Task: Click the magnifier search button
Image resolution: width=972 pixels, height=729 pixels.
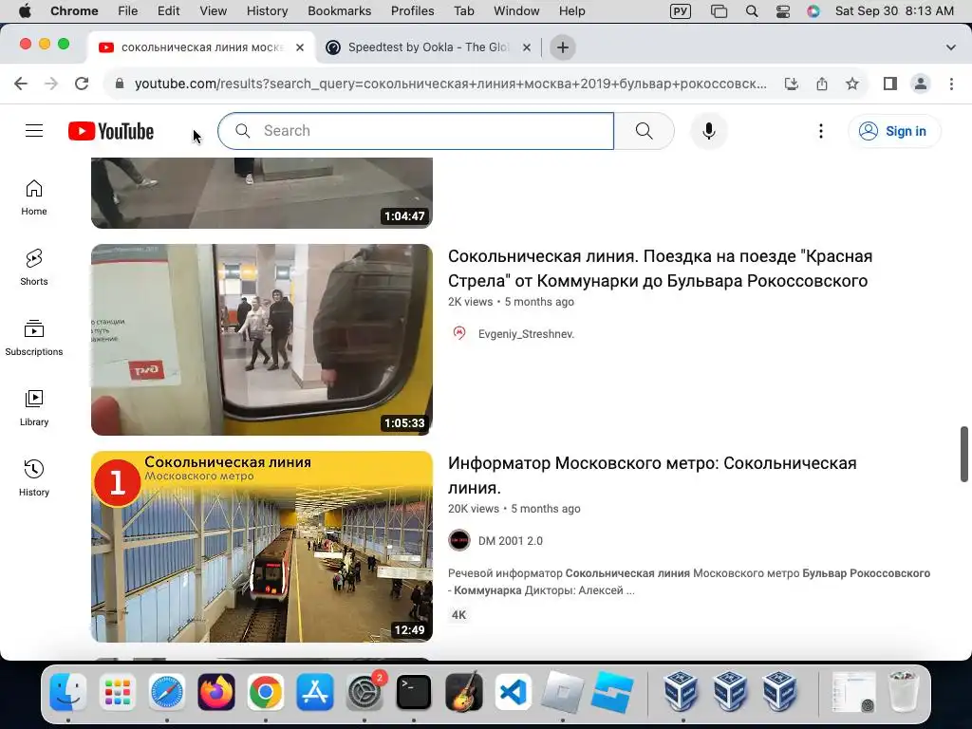Action: click(x=645, y=131)
